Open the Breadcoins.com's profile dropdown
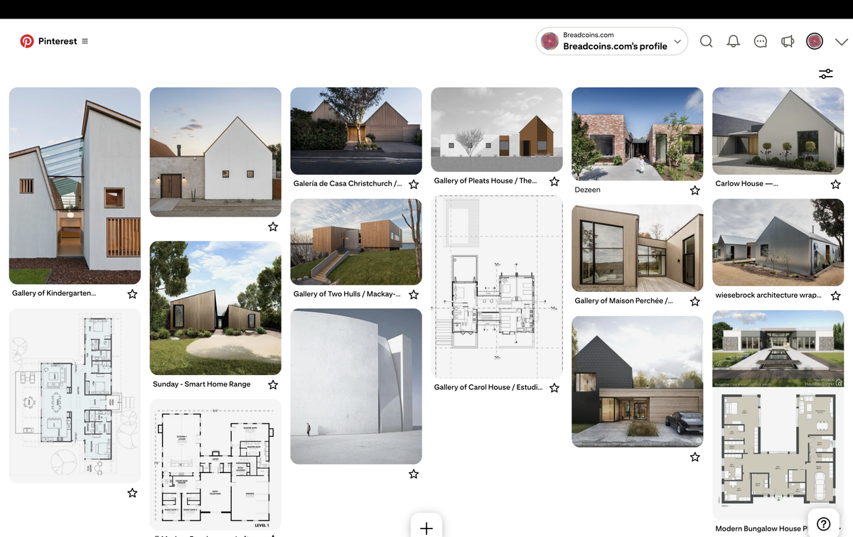 (612, 41)
